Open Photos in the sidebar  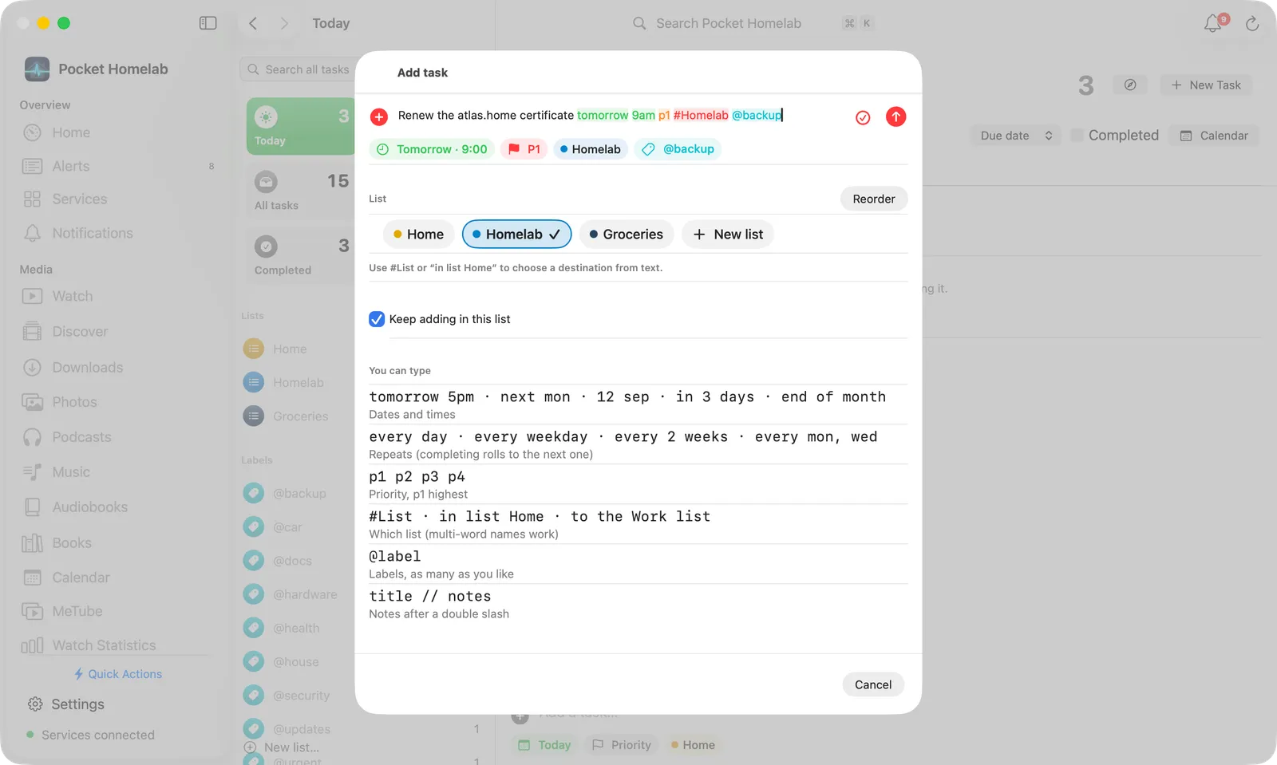click(74, 402)
